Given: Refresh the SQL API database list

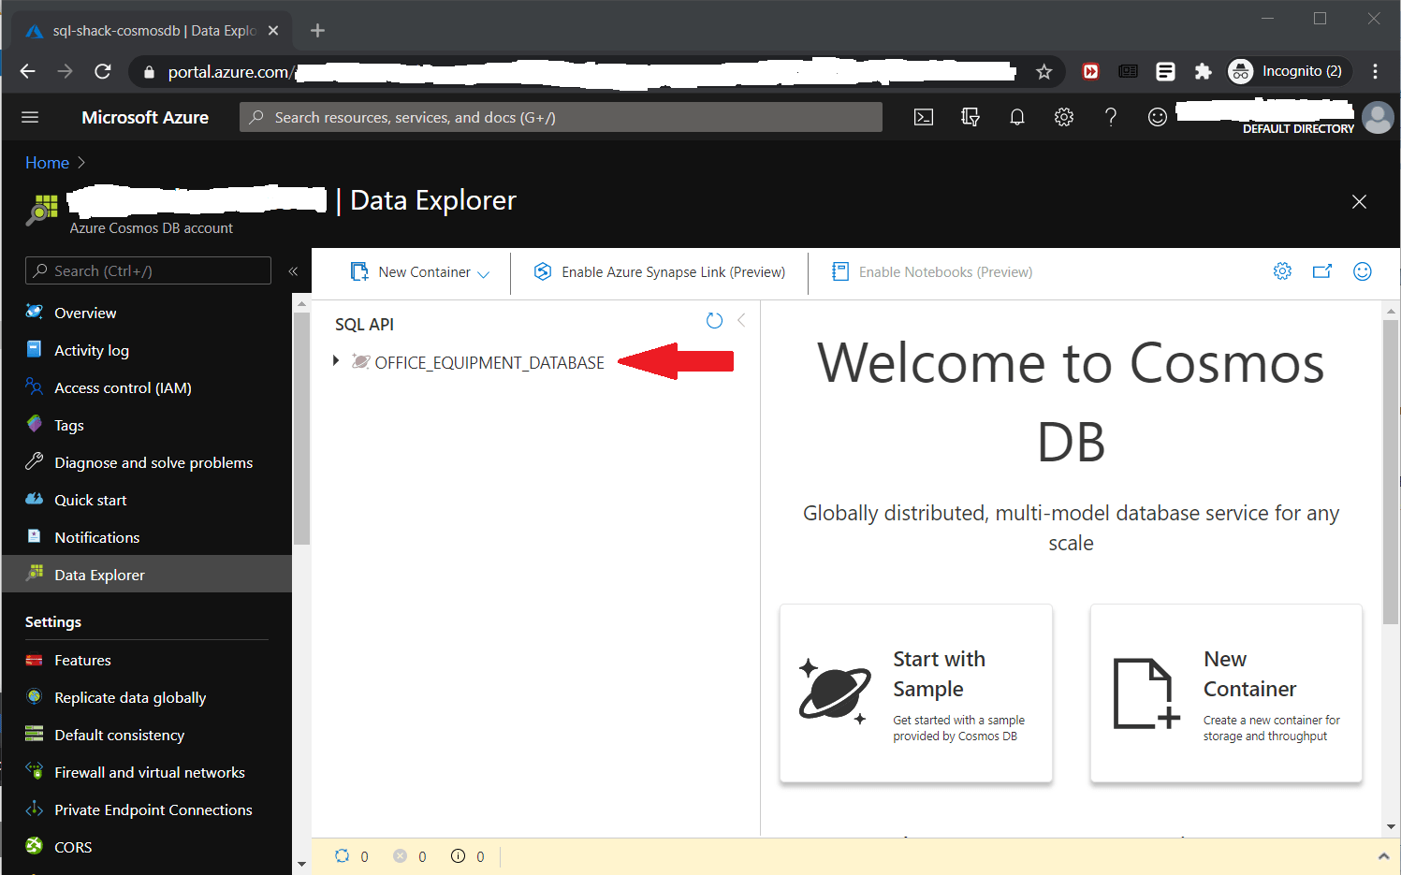Looking at the screenshot, I should click(x=714, y=320).
